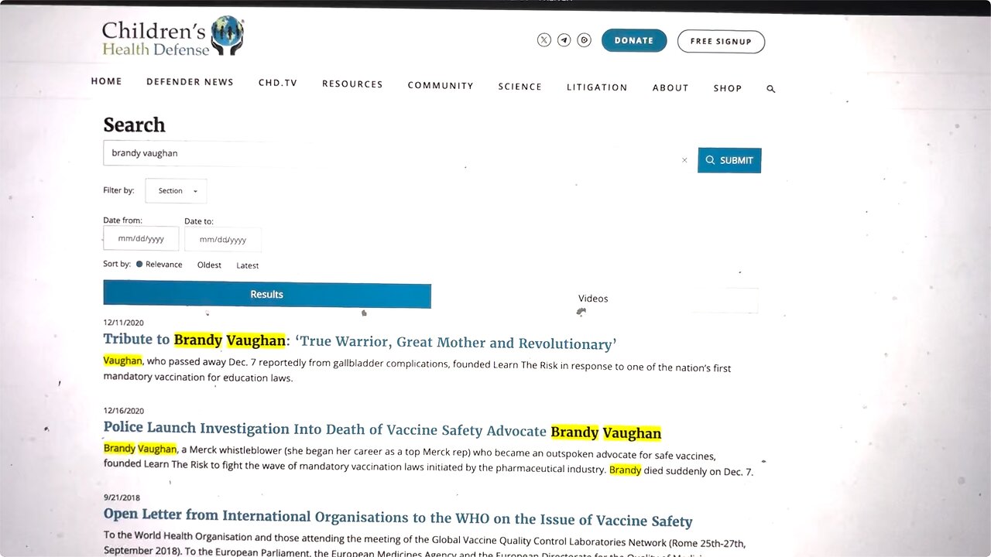Click the 12/11/2020 date text
991x557 pixels.
point(124,323)
